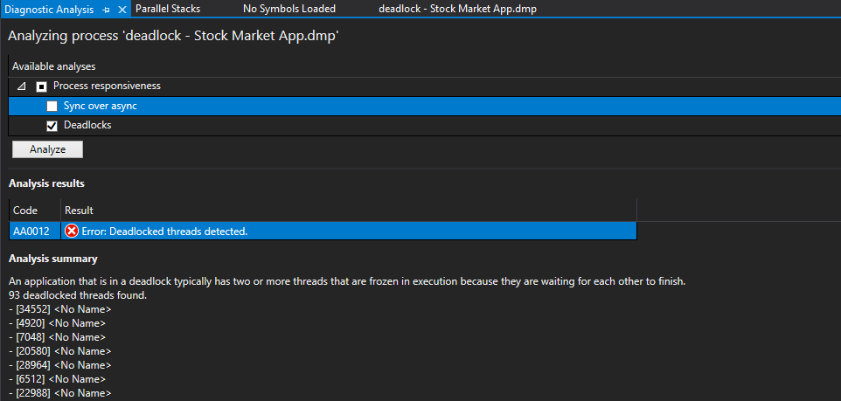Click the Analyze button
The width and height of the screenshot is (841, 401).
click(x=47, y=149)
